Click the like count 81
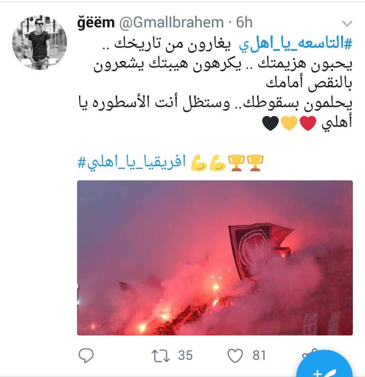Image resolution: width=365 pixels, height=377 pixels. coord(259,355)
